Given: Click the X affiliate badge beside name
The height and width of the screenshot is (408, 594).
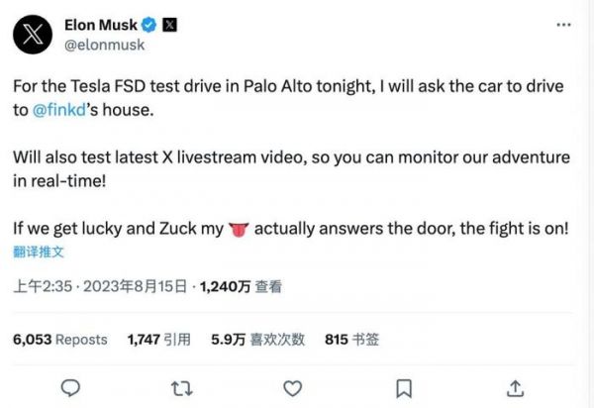Looking at the screenshot, I should [169, 23].
